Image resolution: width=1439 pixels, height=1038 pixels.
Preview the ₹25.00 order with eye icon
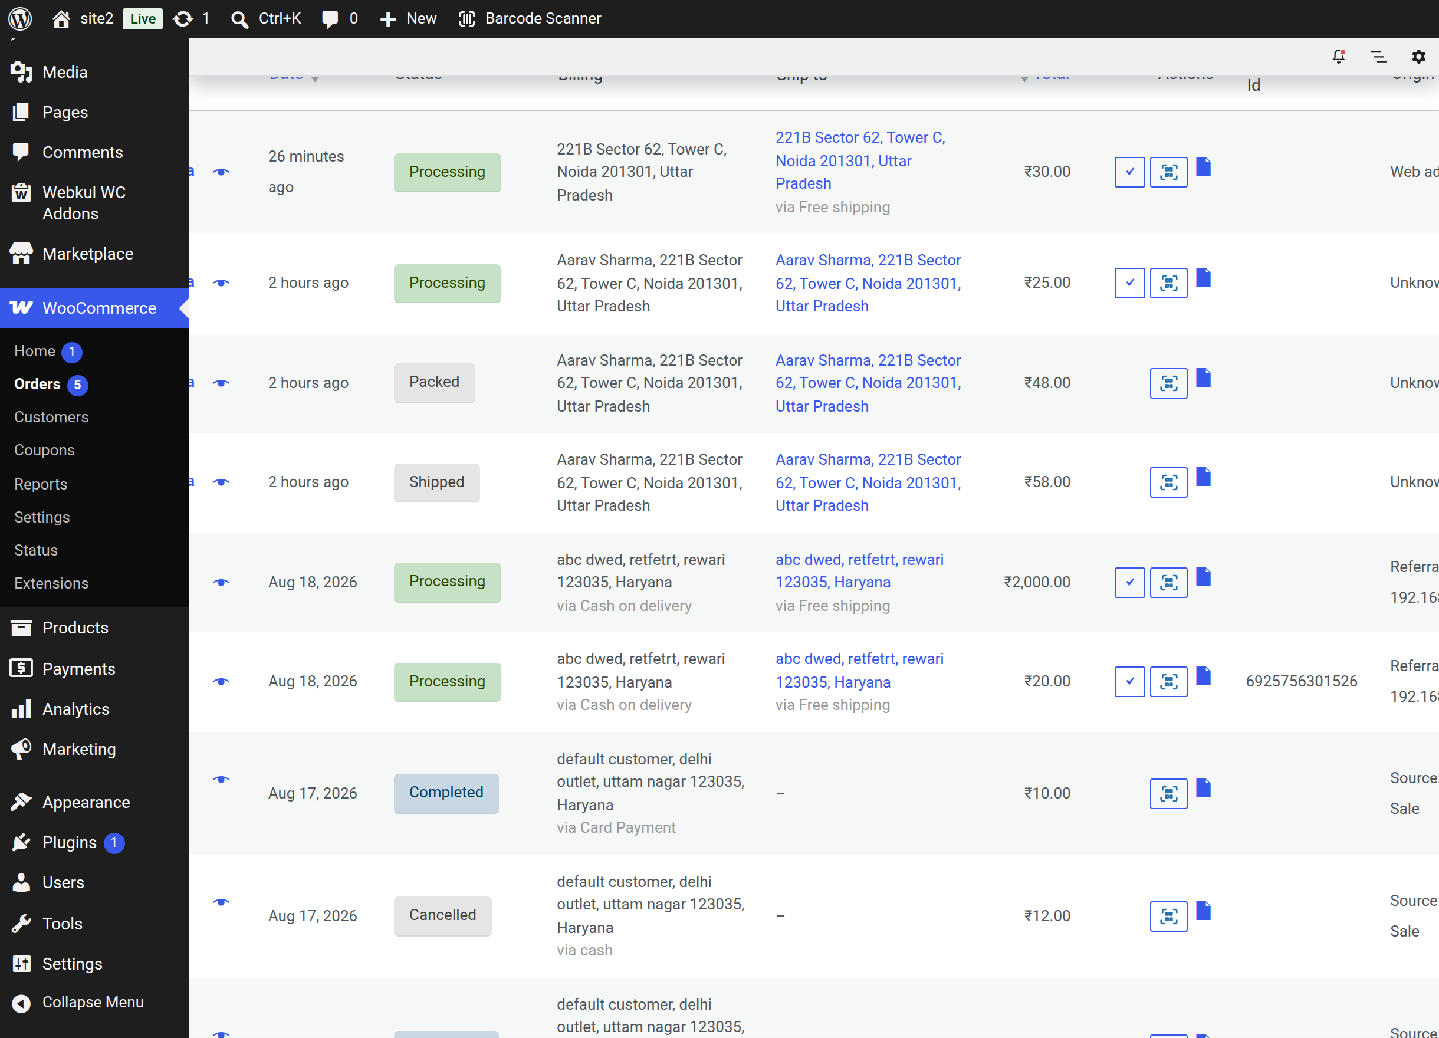[221, 283]
